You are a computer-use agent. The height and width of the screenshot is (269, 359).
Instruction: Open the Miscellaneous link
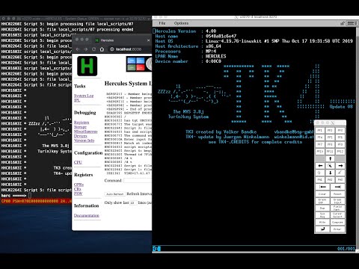86,132
